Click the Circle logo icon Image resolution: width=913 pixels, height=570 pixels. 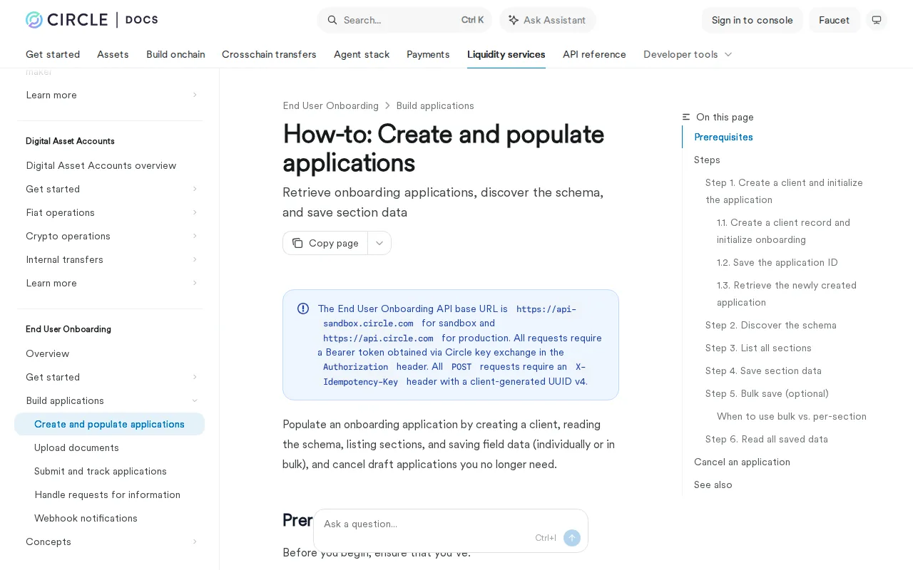click(x=34, y=20)
